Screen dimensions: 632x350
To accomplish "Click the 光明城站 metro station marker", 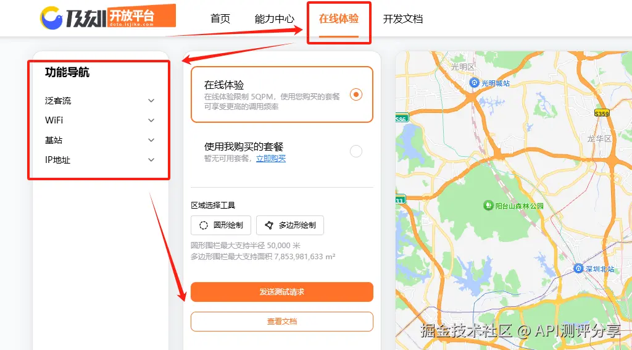I will tap(475, 83).
